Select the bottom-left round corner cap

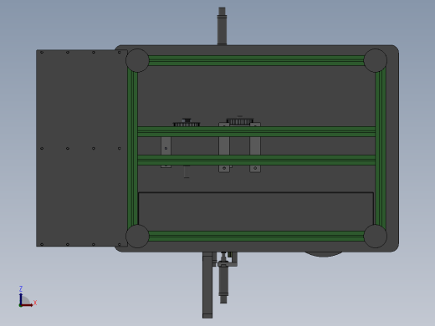click(x=137, y=236)
